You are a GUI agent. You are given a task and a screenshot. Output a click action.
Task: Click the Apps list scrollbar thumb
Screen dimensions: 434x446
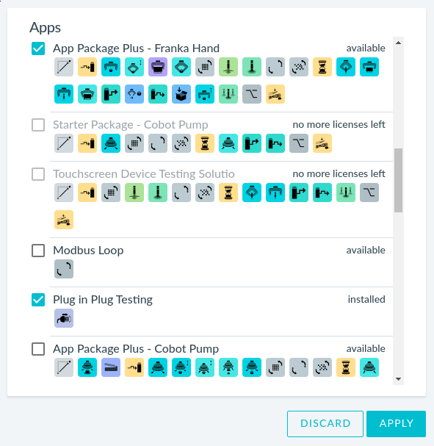tap(399, 180)
